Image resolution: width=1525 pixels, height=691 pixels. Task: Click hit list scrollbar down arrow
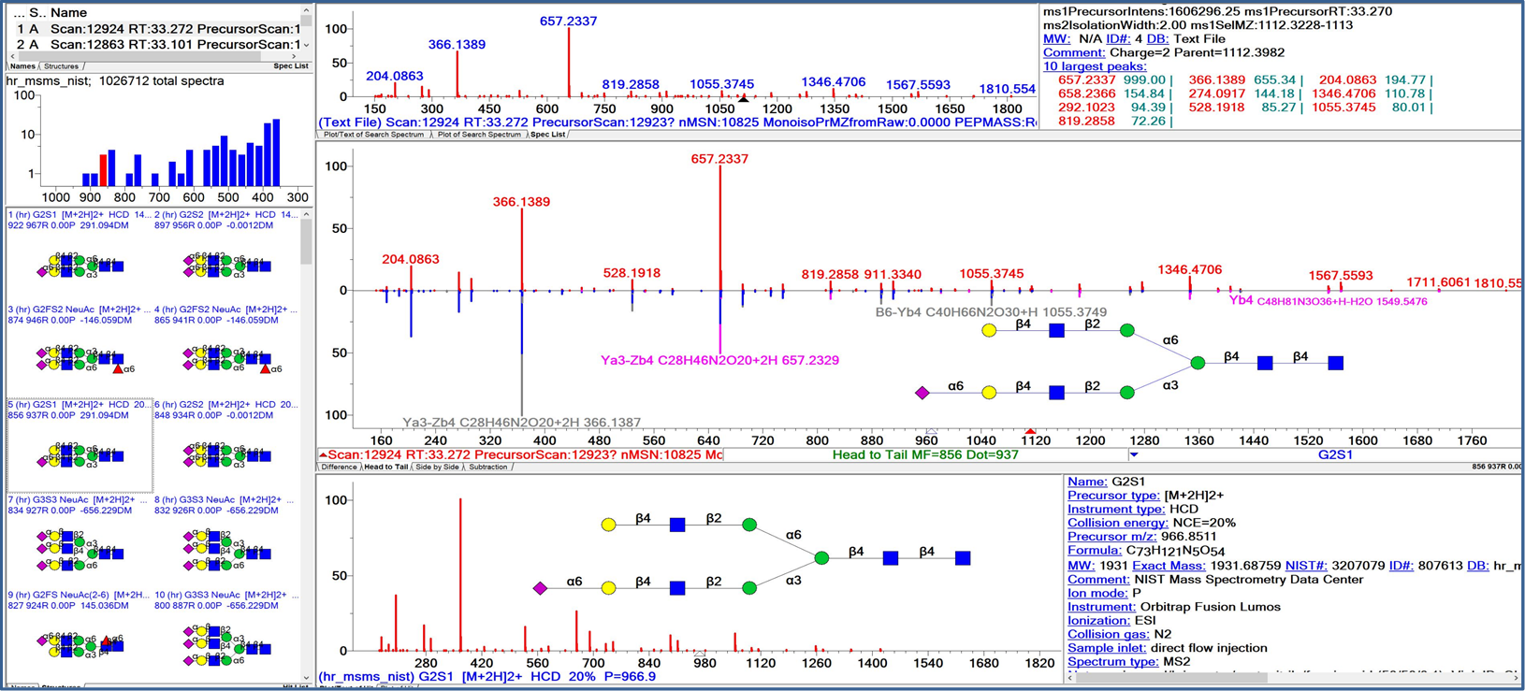tap(306, 678)
